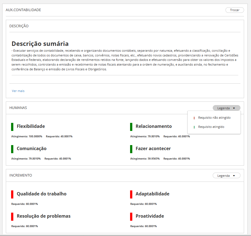Click the DESCRIÇÃO section header
251x236 pixels.
pyautogui.click(x=19, y=26)
